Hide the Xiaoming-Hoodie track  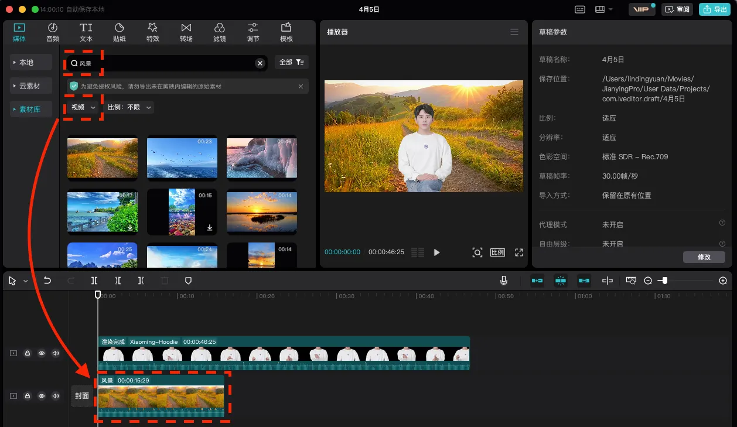click(42, 353)
